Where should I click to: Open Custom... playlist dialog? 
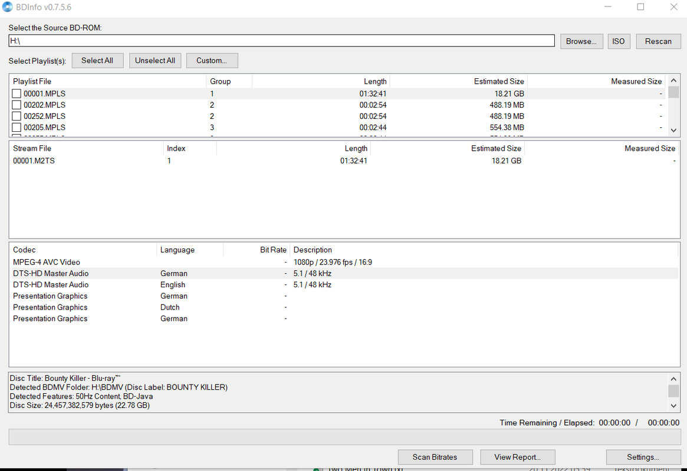click(212, 61)
